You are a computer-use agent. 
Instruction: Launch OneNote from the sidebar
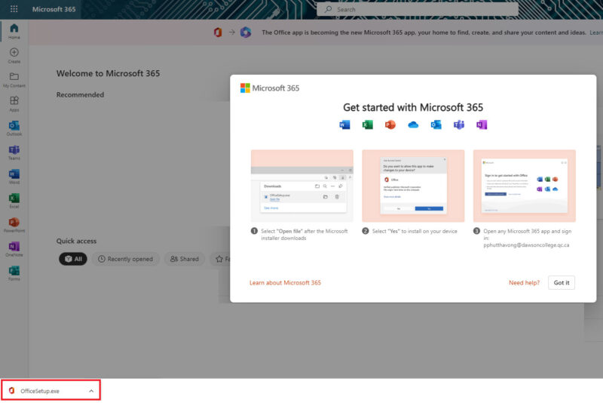[x=14, y=249]
